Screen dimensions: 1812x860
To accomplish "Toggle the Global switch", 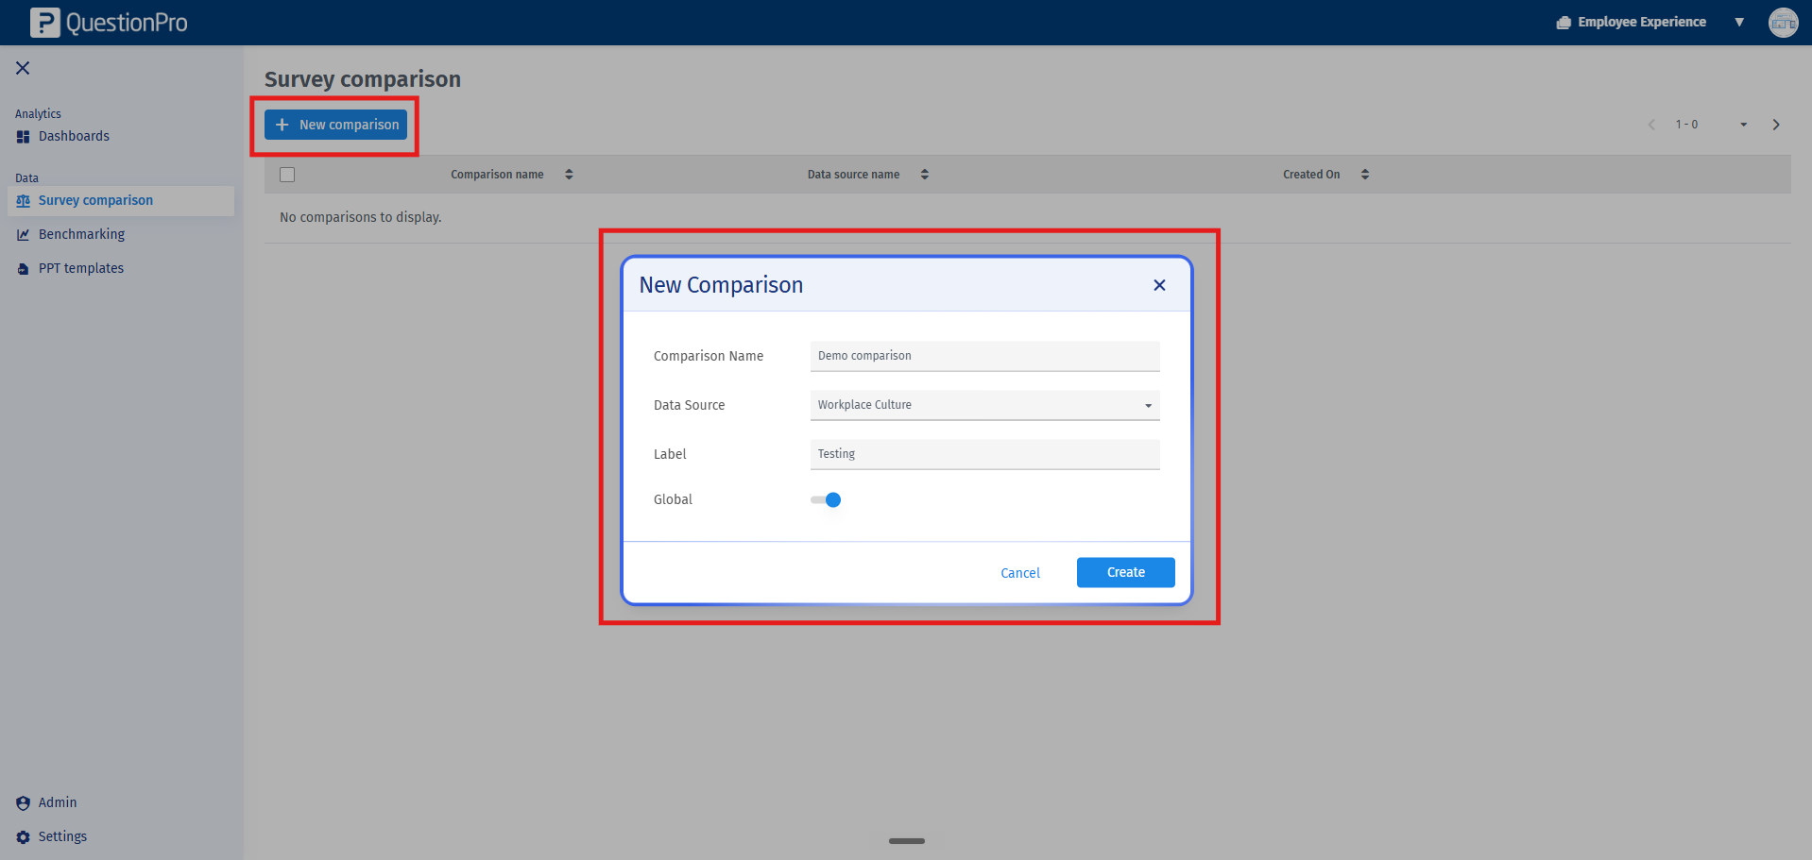I will click(826, 500).
